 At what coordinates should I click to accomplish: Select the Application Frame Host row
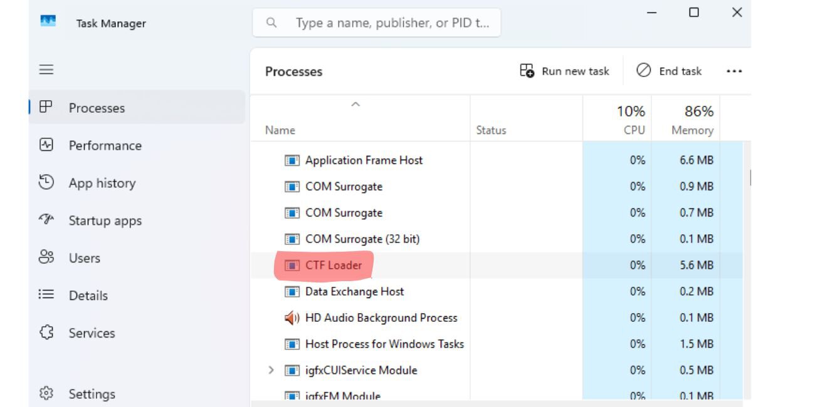pyautogui.click(x=497, y=160)
